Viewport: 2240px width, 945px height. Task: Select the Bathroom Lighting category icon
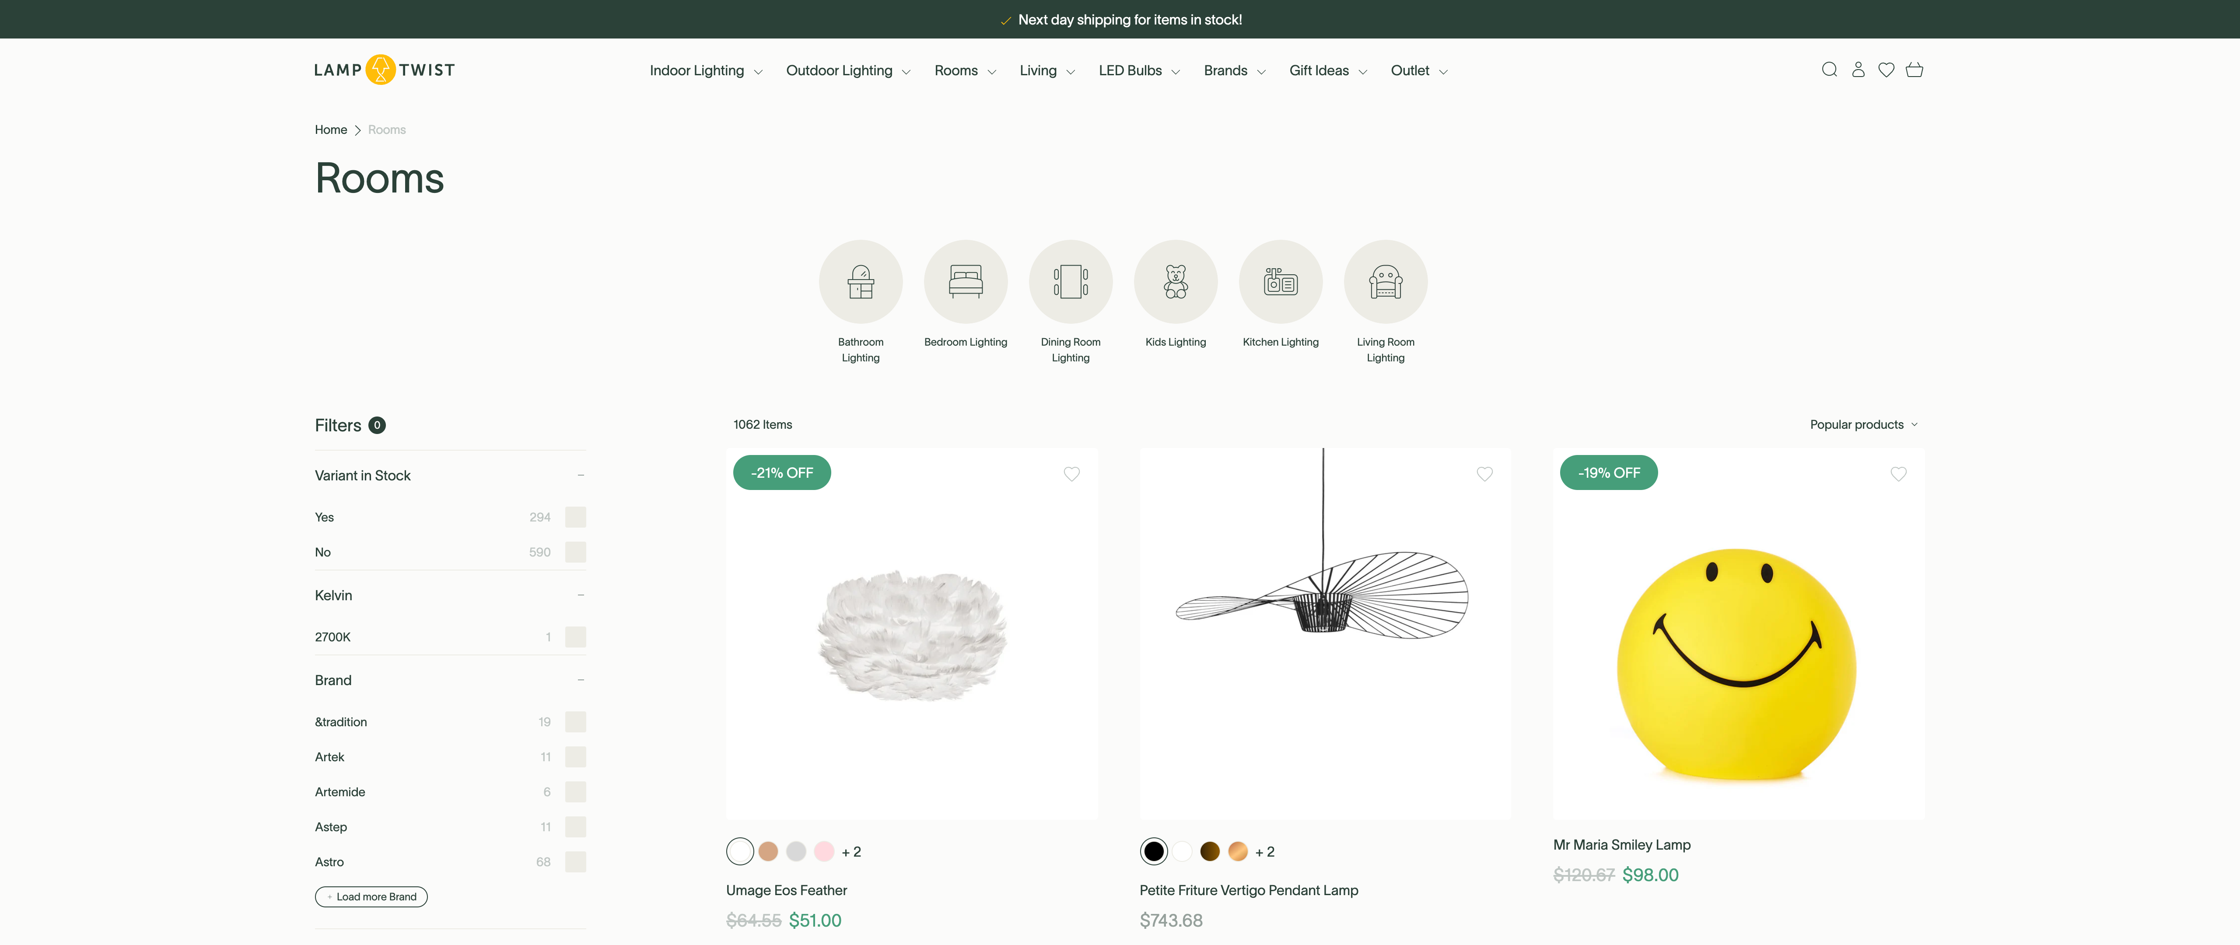(x=861, y=282)
